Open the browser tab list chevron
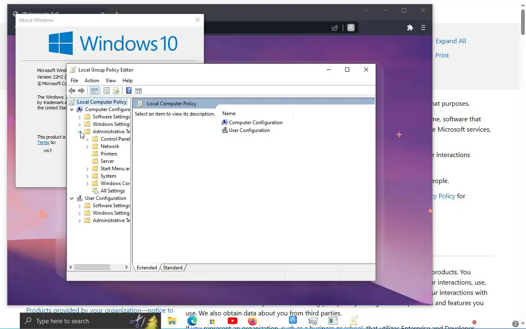The image size is (526, 329). 366,10
